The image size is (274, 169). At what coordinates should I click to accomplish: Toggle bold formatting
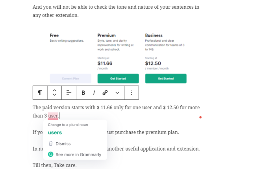(x=83, y=93)
